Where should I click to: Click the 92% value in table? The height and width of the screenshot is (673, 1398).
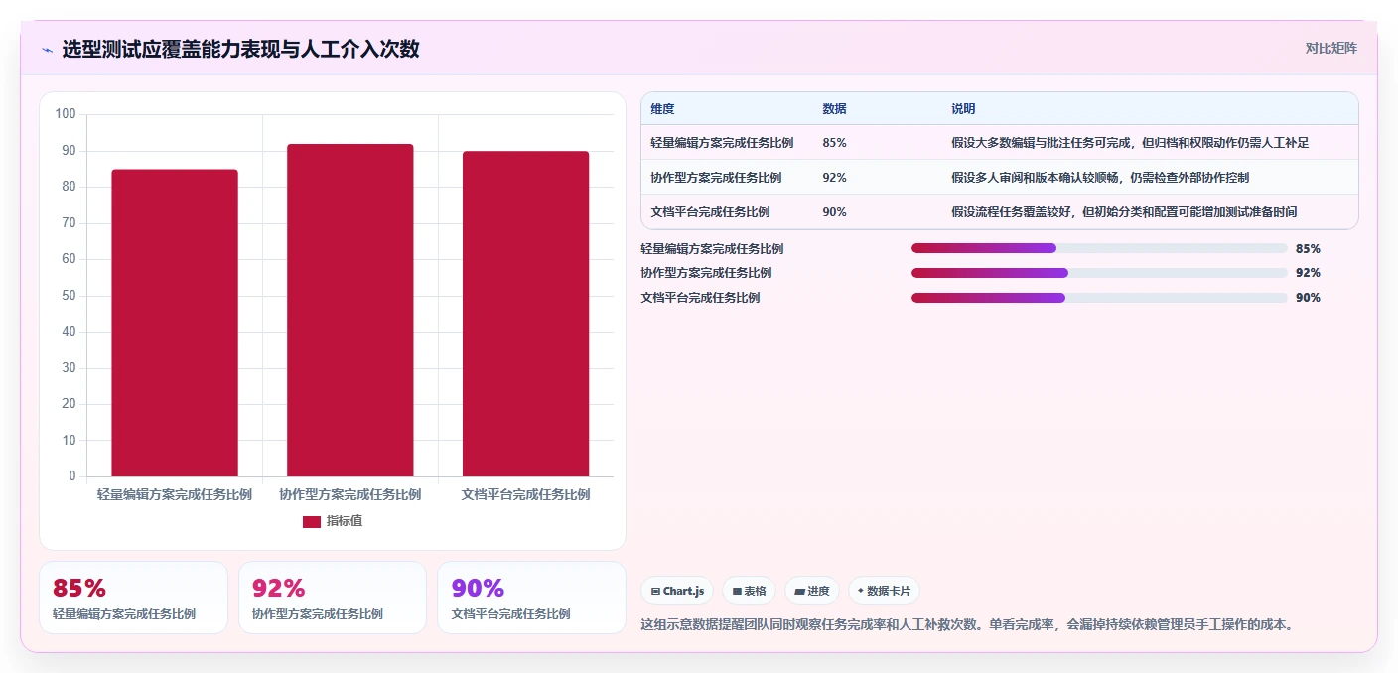point(834,178)
